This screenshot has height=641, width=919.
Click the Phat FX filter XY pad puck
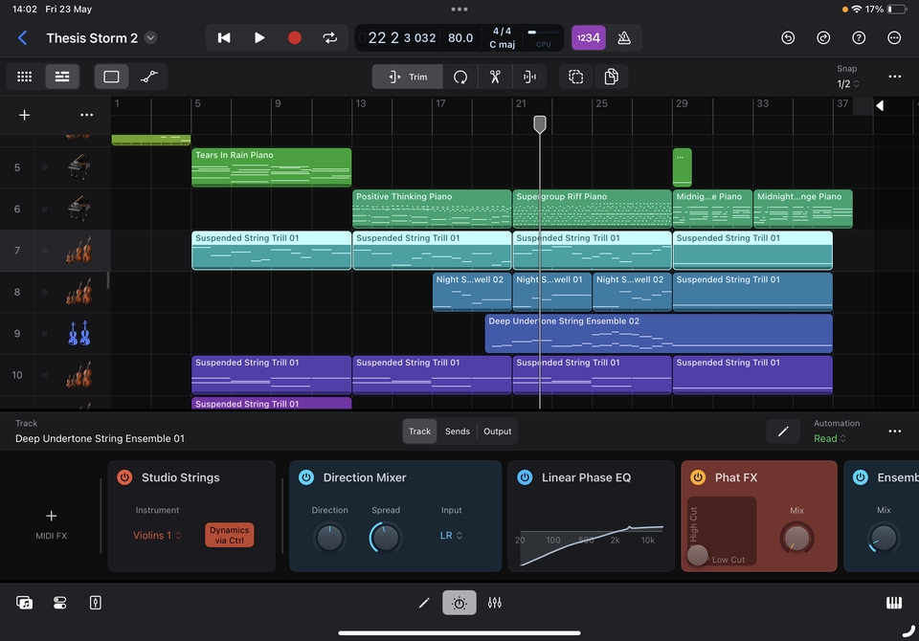point(697,554)
